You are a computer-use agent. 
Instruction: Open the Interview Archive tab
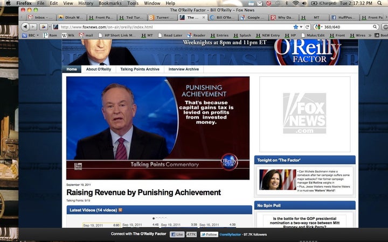pos(184,69)
